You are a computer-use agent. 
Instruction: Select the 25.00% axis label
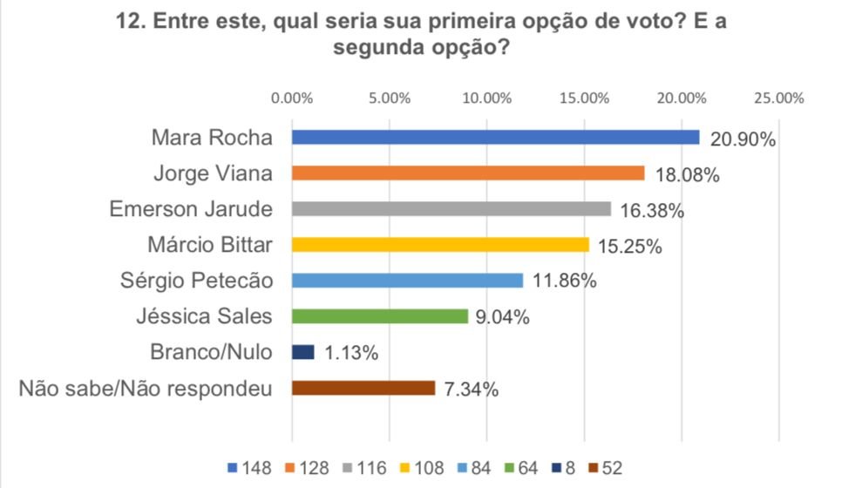click(777, 98)
